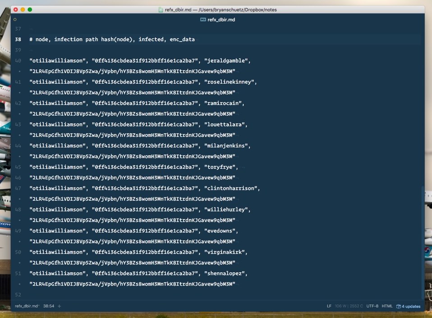Click the green zoom button to enter fullscreen
Screen dimensions: 432x318
pyautogui.click(x=30, y=9)
